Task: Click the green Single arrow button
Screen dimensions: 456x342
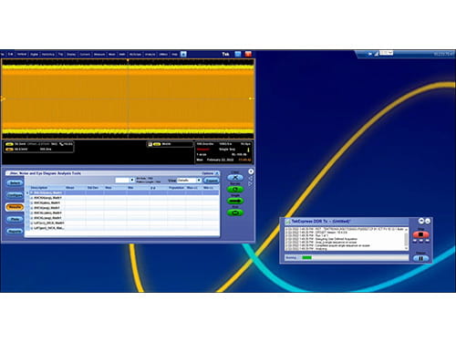Action: tap(235, 201)
